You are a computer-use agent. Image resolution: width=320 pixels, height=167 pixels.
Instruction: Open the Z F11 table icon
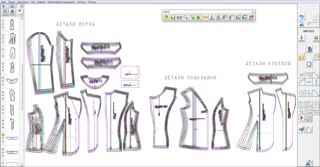[x=237, y=17]
